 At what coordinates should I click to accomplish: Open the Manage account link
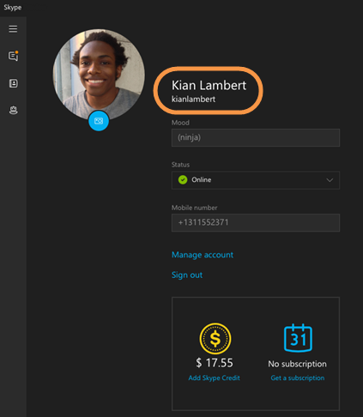[203, 255]
